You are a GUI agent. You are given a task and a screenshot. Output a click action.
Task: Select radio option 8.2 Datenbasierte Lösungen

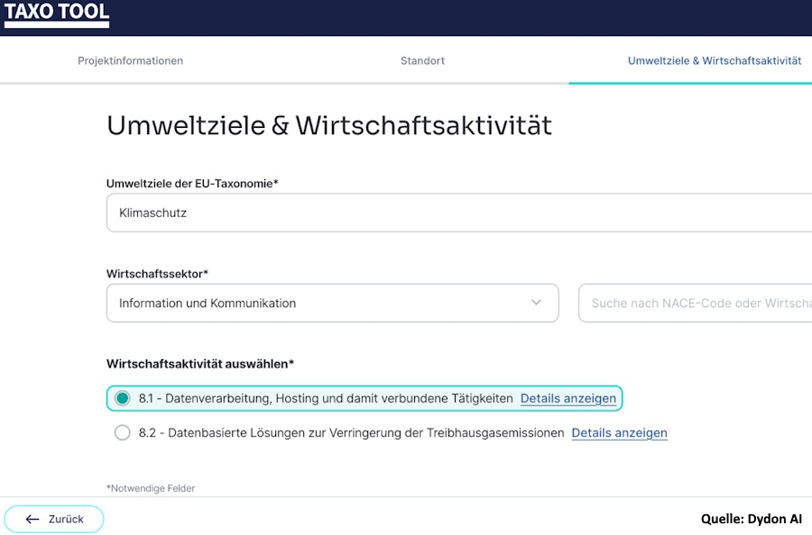[123, 432]
